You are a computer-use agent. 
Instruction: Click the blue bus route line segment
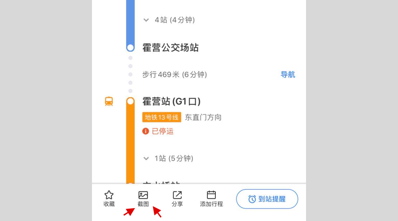pos(130,22)
